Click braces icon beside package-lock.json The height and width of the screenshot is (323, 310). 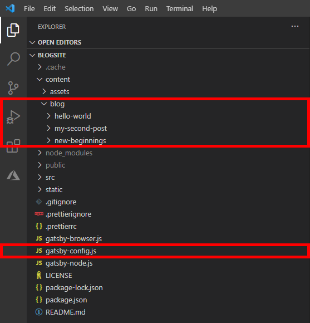tap(39, 287)
